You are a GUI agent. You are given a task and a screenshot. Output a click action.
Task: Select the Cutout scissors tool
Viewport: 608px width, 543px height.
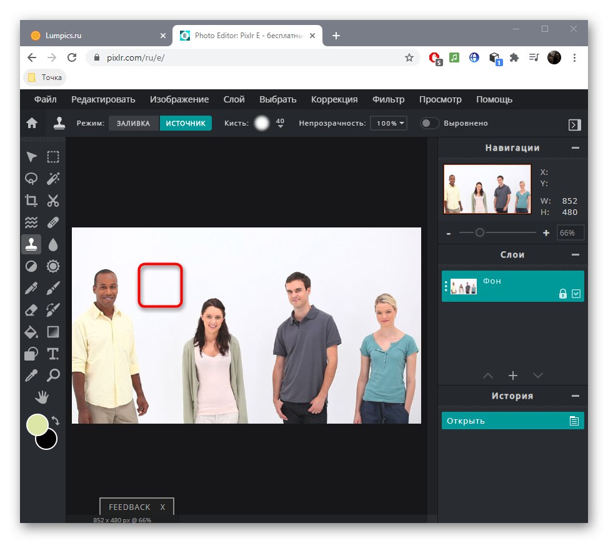pyautogui.click(x=53, y=201)
